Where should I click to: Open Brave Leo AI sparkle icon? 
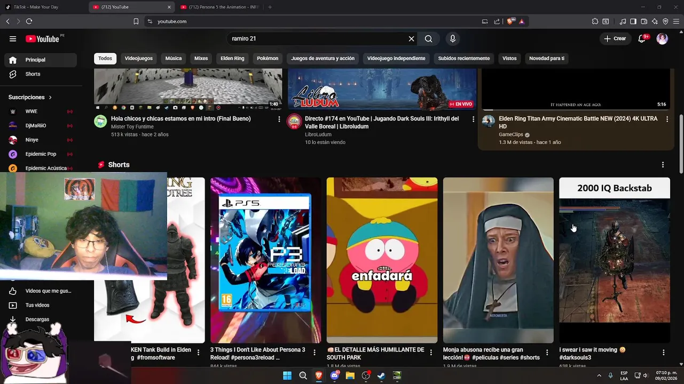coord(655,21)
